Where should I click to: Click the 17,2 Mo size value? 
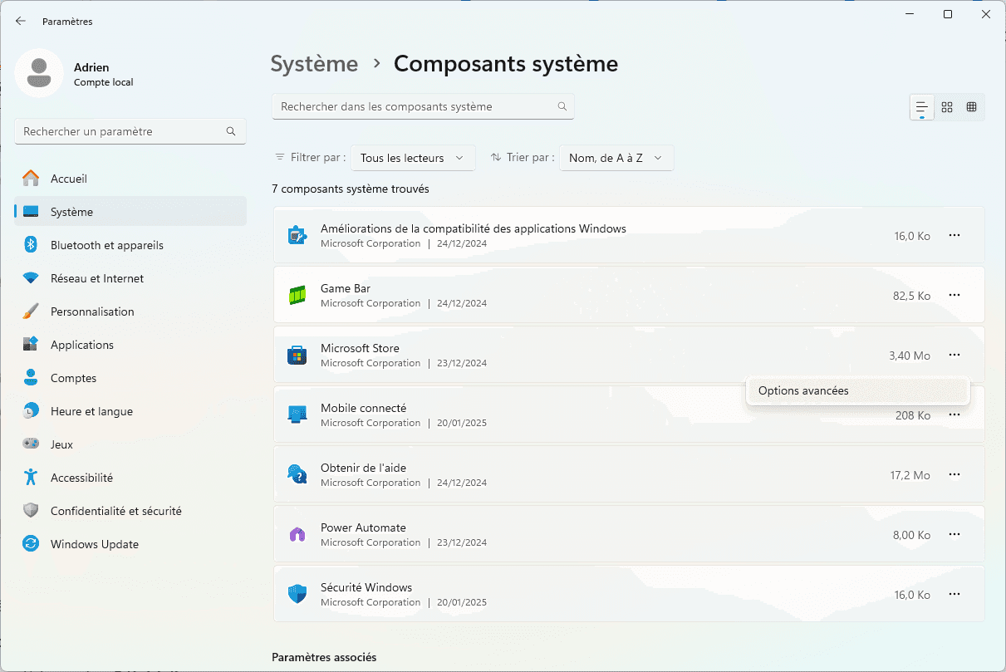910,475
